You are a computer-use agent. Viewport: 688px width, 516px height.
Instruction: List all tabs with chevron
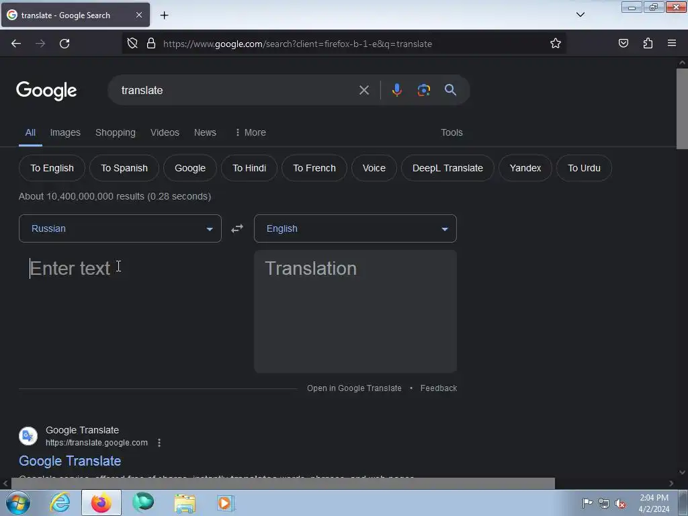coord(580,15)
